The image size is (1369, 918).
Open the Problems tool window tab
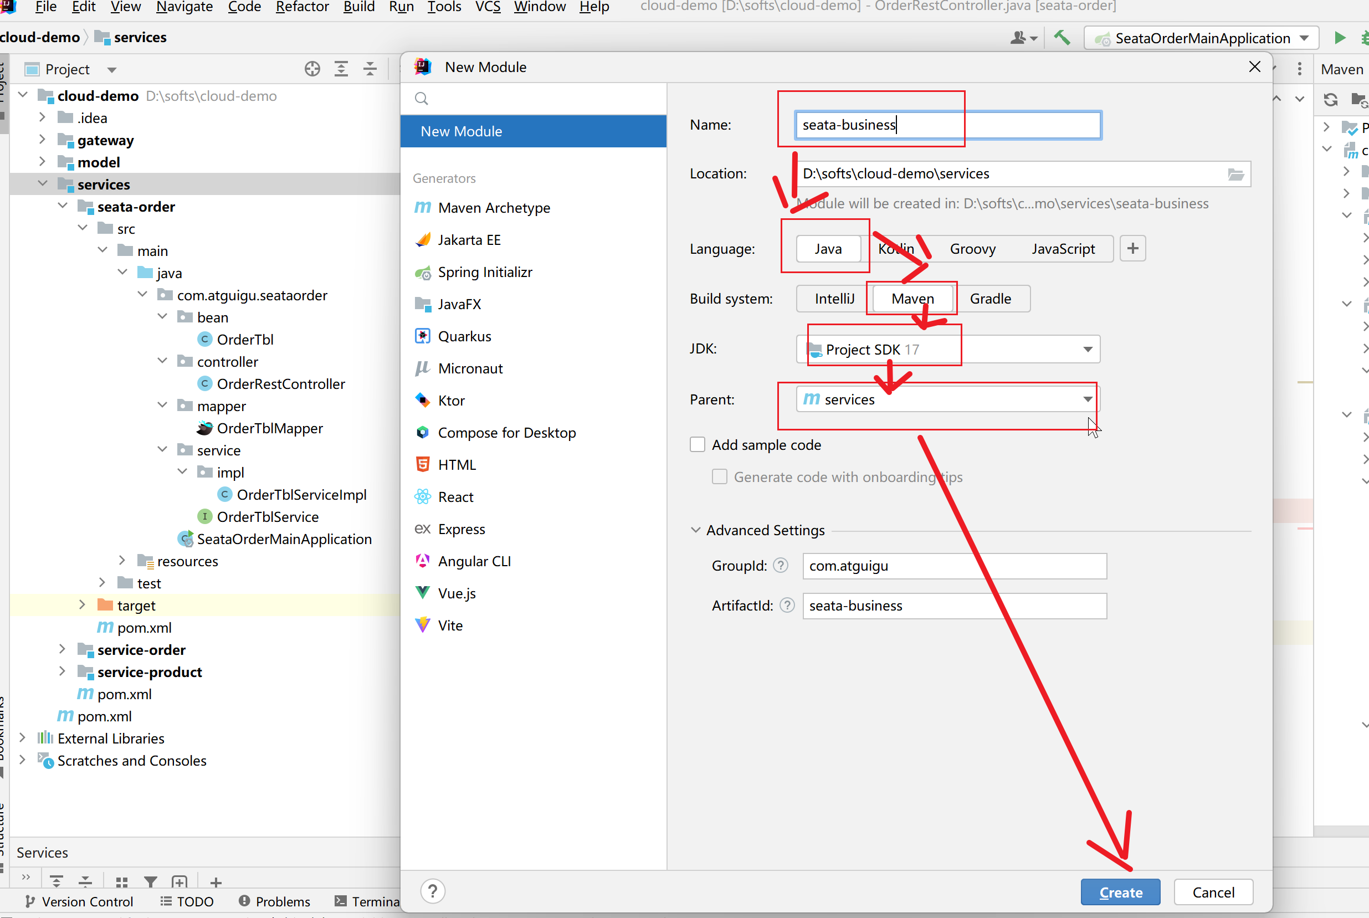coord(274,901)
